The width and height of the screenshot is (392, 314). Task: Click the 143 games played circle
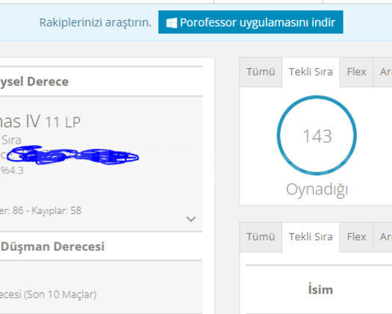(x=317, y=135)
